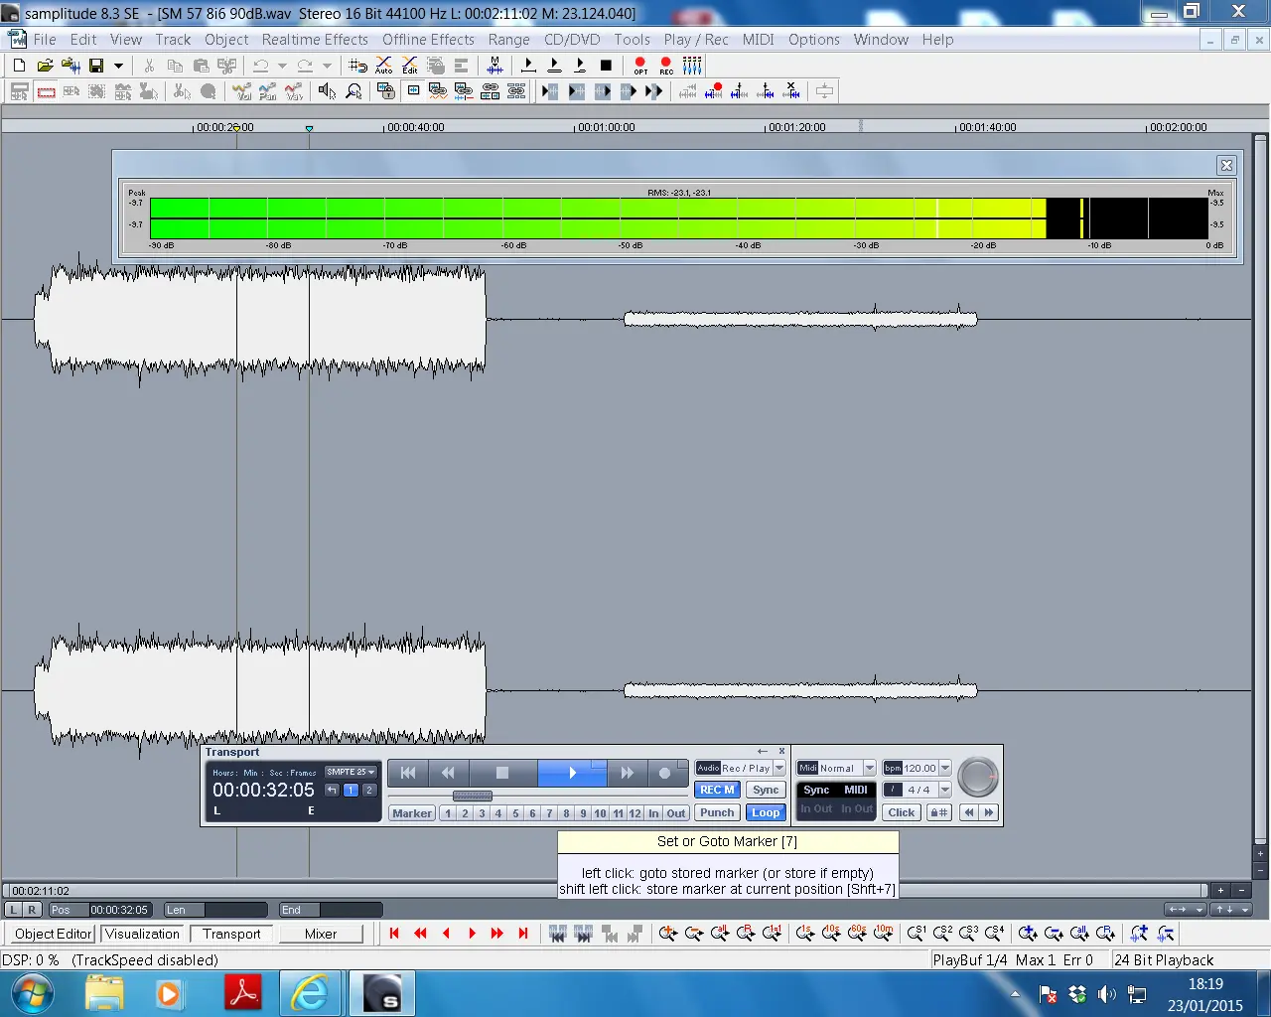Screen dimensions: 1271x1017
Task: Click the black Stop square in top toolbar
Action: pyautogui.click(x=606, y=66)
